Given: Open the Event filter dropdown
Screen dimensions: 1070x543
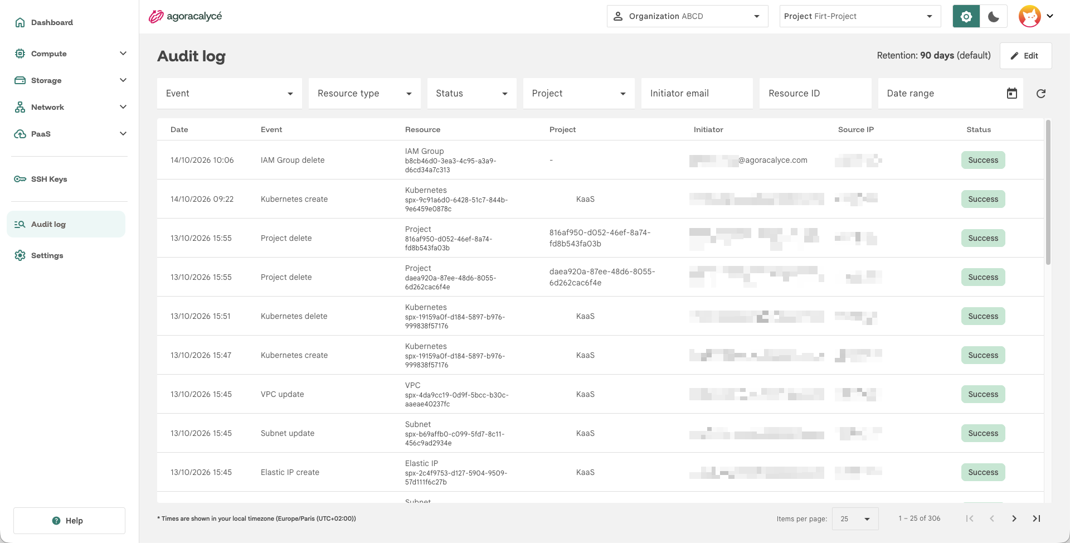Looking at the screenshot, I should [x=230, y=93].
